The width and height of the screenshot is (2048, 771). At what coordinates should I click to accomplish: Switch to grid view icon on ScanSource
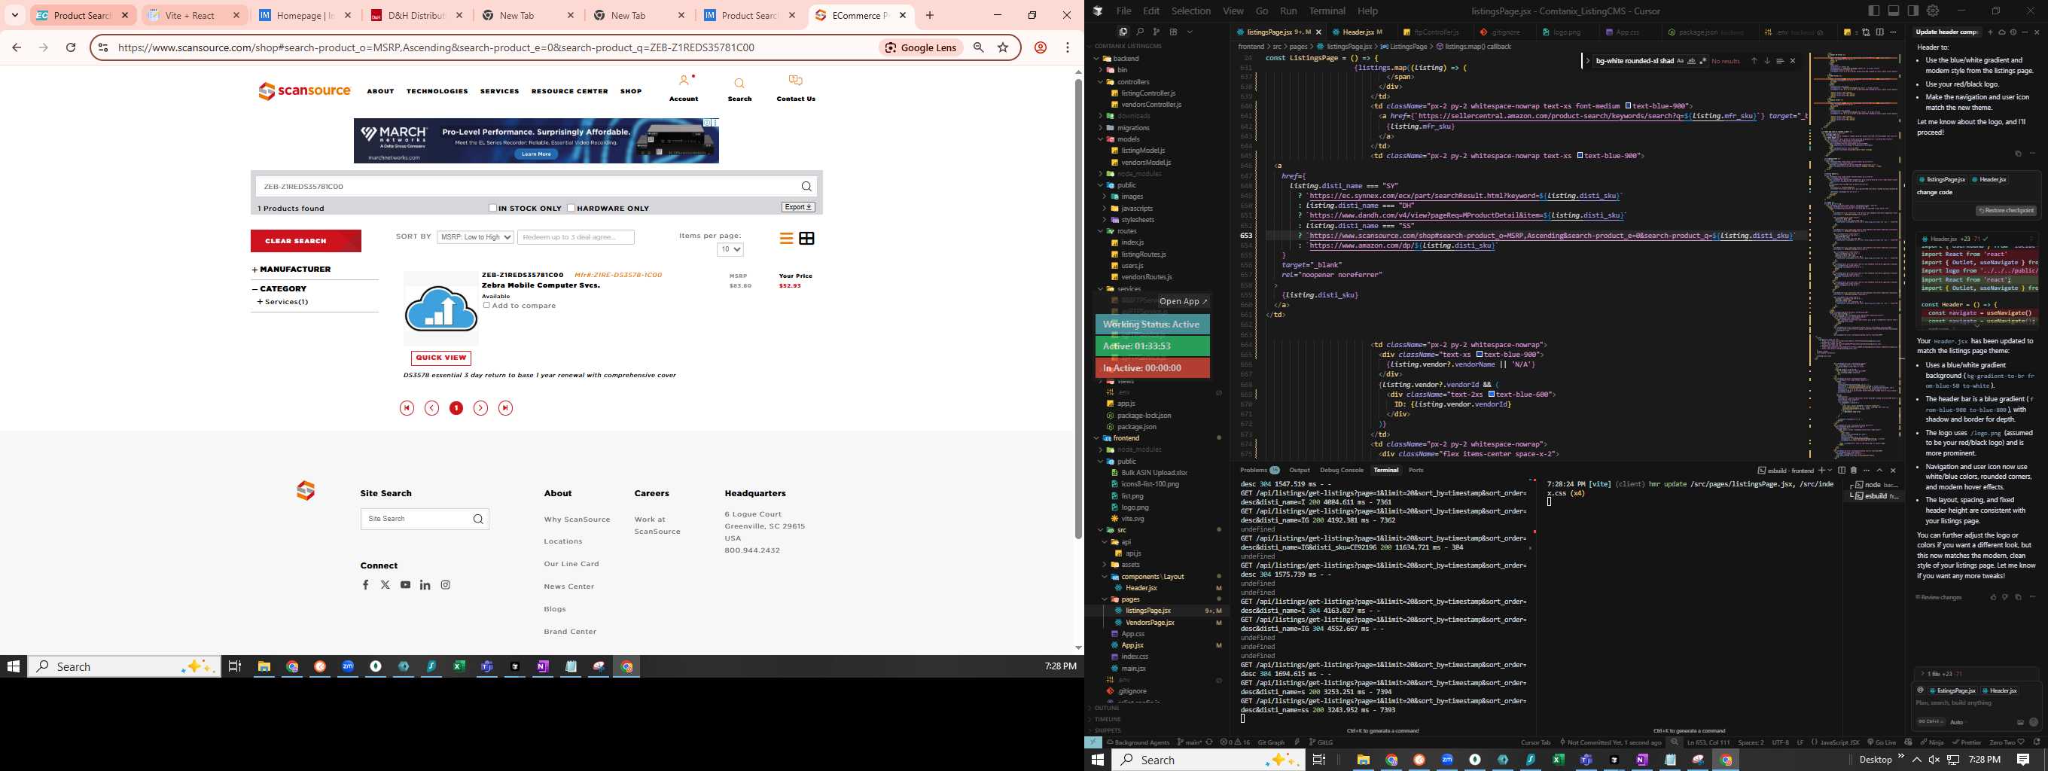(807, 239)
